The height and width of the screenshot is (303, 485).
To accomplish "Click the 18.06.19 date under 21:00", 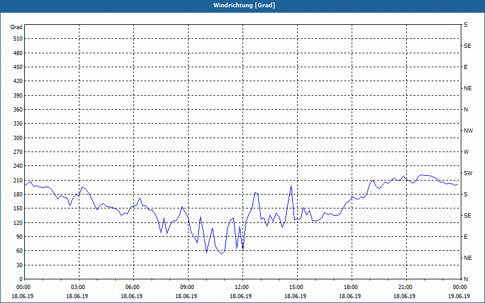I will coord(404,296).
